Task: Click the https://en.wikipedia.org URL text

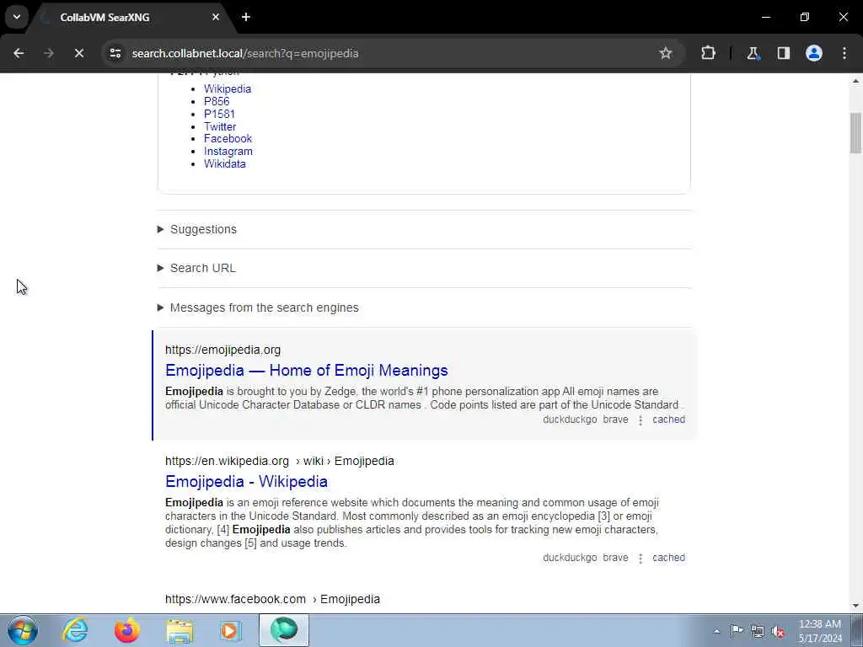Action: 227,461
